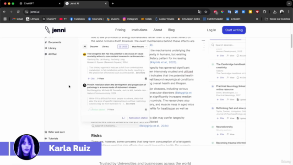Click the jenni logo

click(55, 30)
